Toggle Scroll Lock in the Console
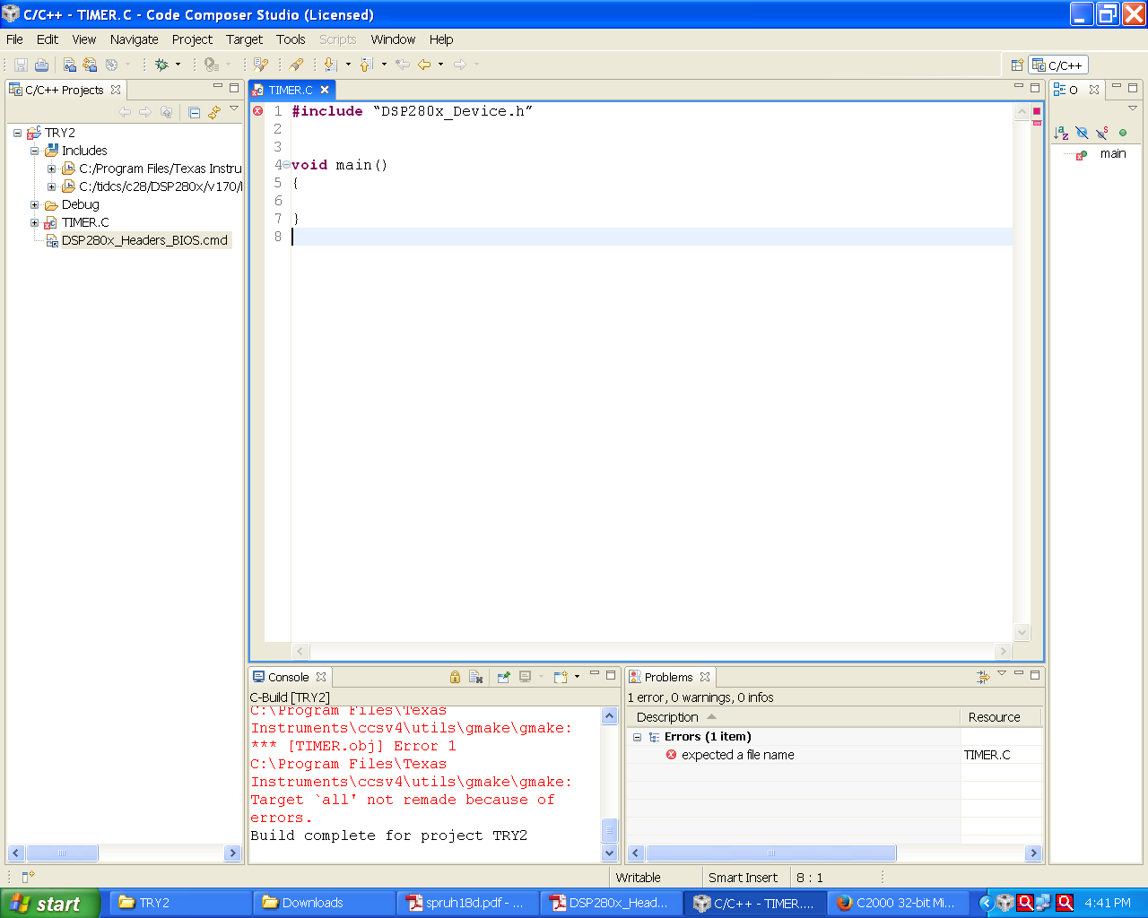 pyautogui.click(x=455, y=677)
